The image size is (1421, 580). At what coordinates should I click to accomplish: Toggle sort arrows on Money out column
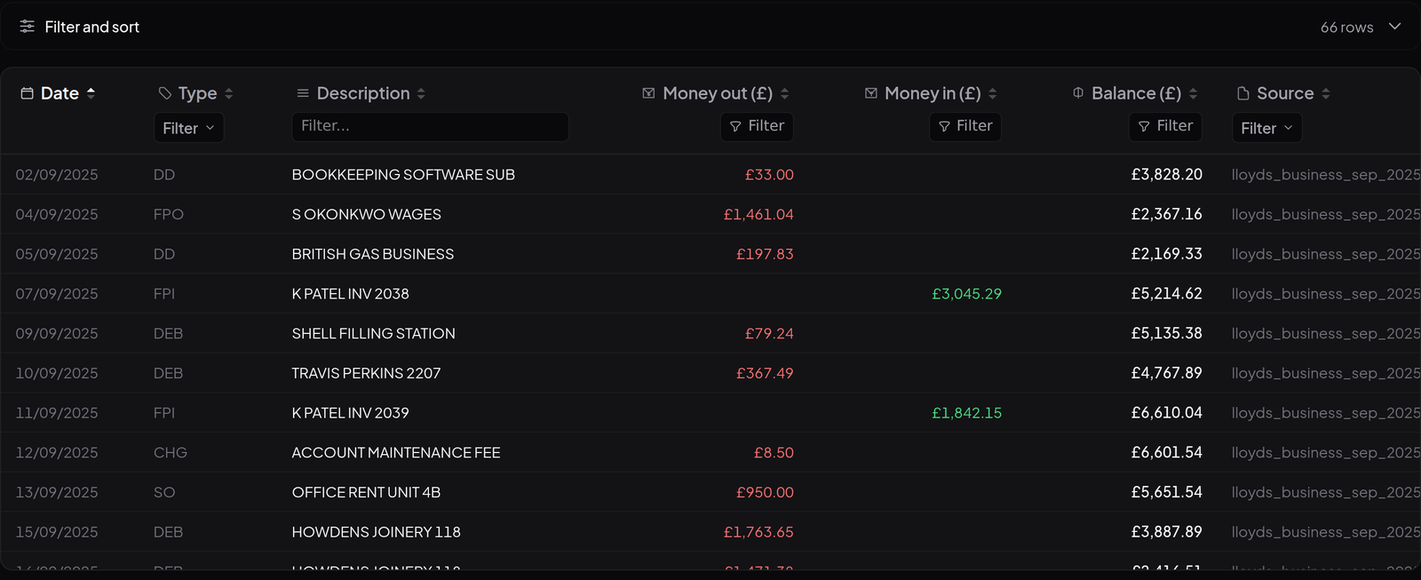pyautogui.click(x=785, y=93)
